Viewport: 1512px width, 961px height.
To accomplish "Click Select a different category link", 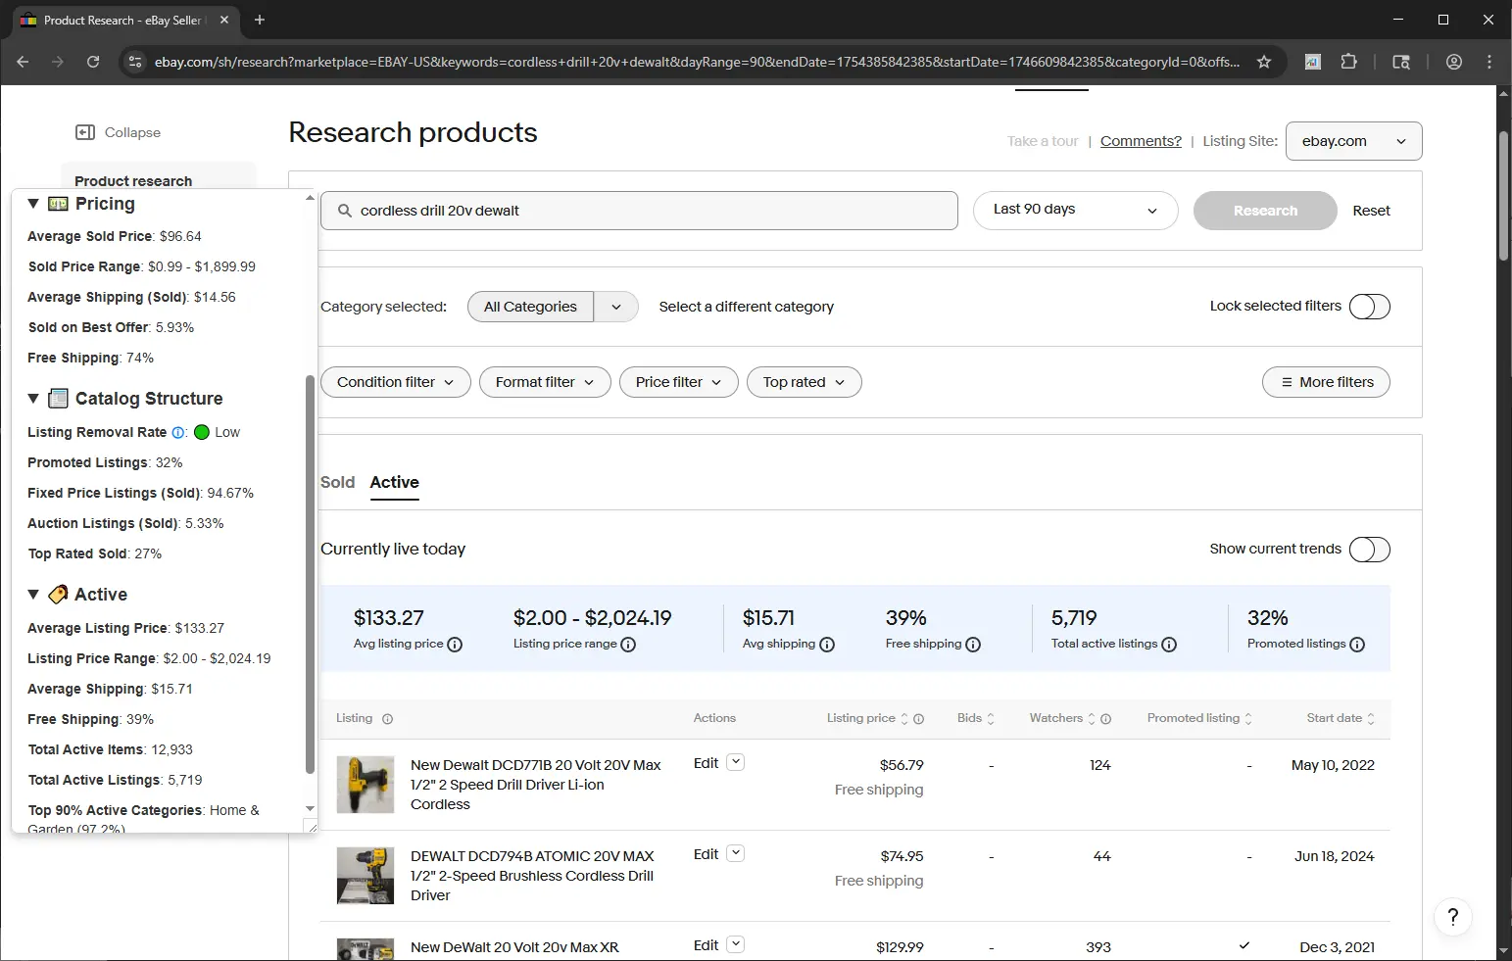I will coord(746,307).
